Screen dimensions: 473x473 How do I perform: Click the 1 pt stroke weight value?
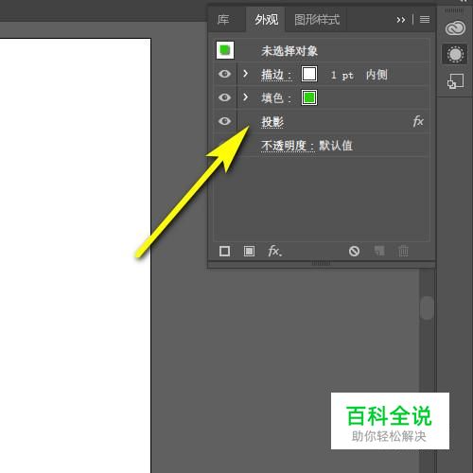pos(342,75)
